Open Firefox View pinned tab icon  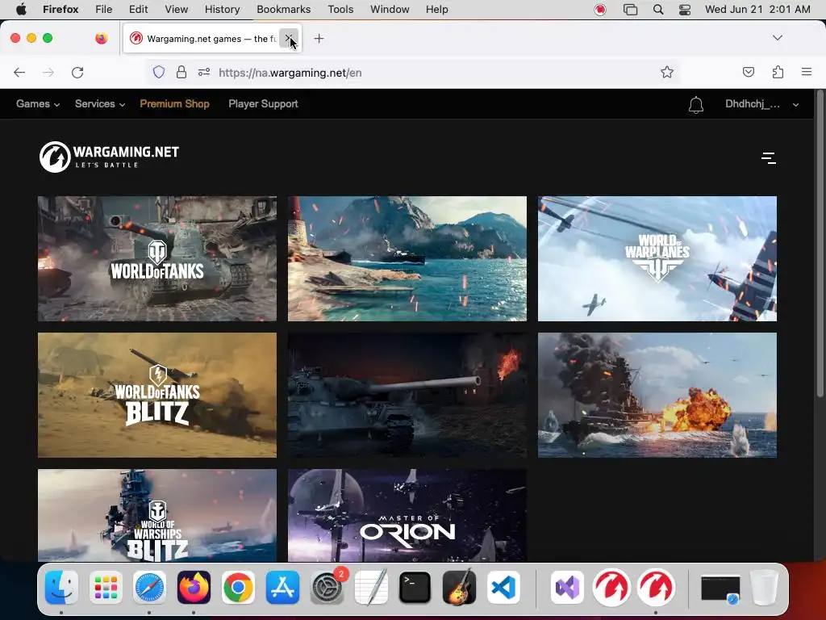tap(101, 38)
